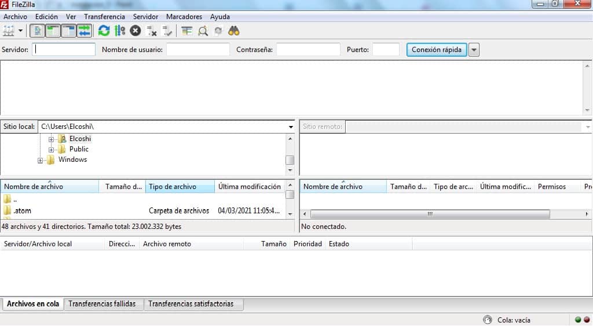Open the Archivo menu
593x326 pixels.
pyautogui.click(x=15, y=17)
